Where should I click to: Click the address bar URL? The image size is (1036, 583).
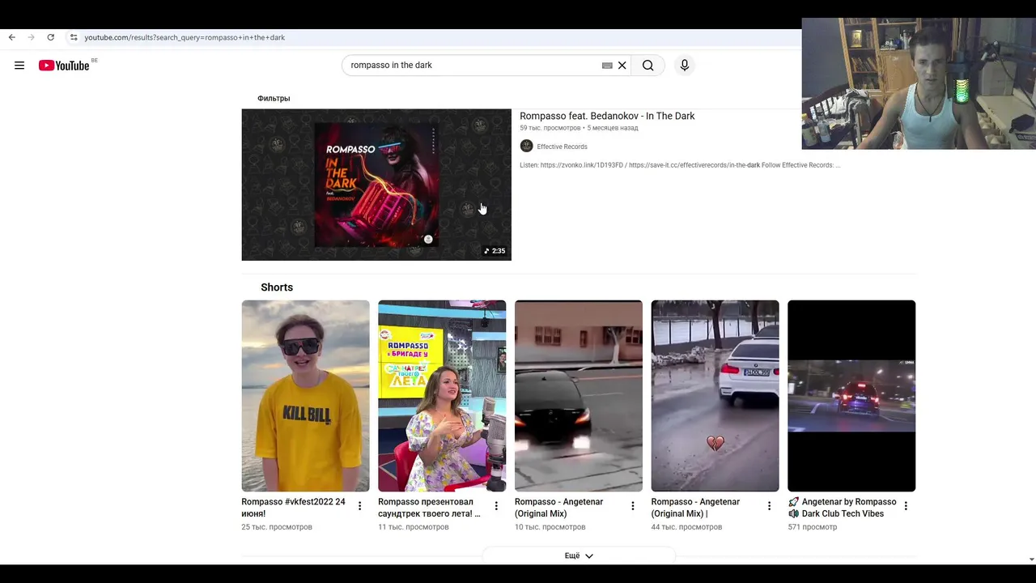[185, 37]
